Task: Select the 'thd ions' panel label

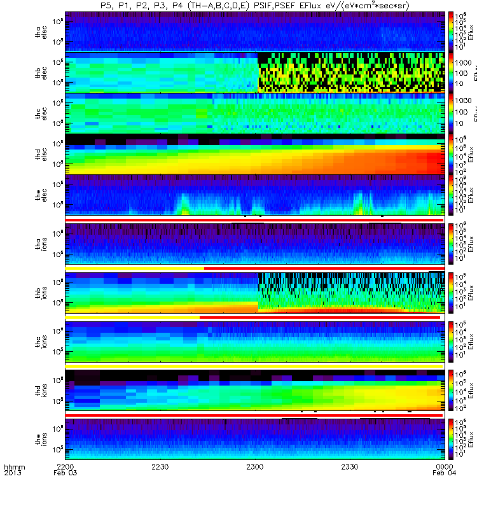Action: coord(41,391)
